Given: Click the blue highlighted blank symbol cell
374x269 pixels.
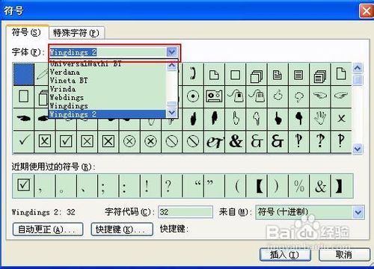Looking at the screenshot, I should (24, 74).
